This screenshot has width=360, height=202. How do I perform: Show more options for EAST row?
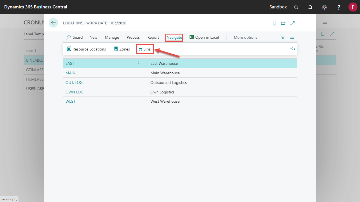(138, 63)
